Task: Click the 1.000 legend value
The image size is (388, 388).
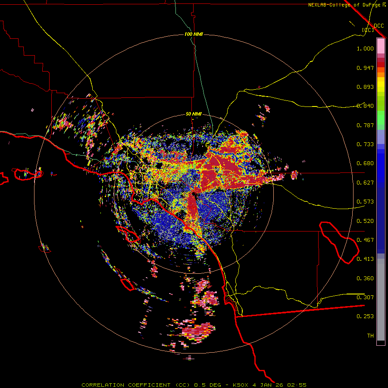Action: [365, 48]
